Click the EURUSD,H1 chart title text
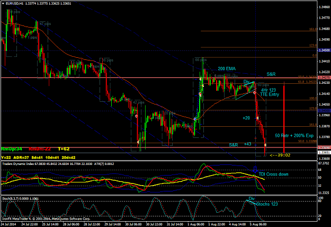The image size is (331, 227). click(15, 4)
